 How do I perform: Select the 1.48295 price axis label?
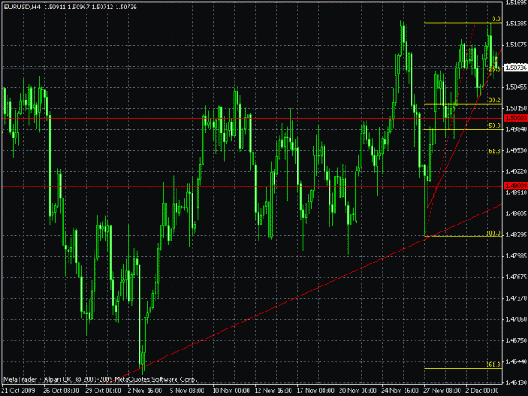pos(516,235)
